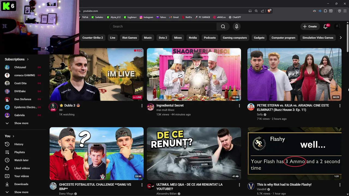Open the browser hamburger menu
The width and height of the screenshot is (349, 196).
(x=345, y=11)
